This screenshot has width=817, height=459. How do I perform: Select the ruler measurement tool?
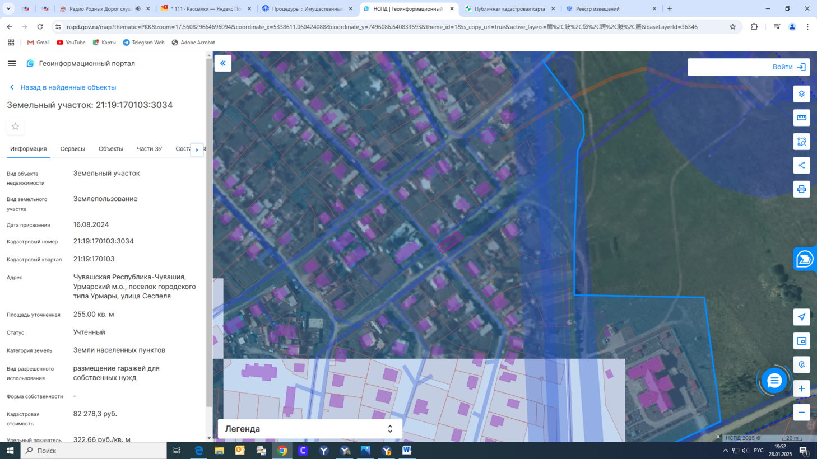click(x=801, y=118)
